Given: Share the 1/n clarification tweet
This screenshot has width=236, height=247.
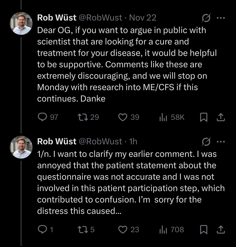Looking at the screenshot, I should (x=221, y=230).
